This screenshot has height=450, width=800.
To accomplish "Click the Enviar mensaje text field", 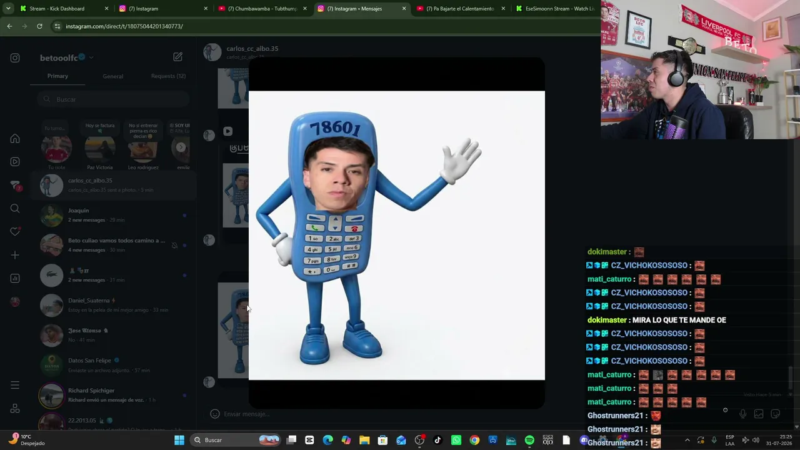I will (x=246, y=414).
